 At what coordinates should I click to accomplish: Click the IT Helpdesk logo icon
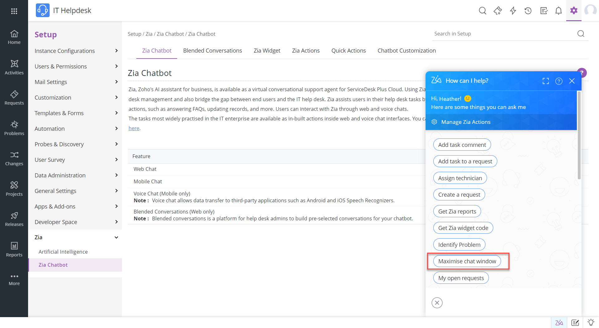[x=42, y=10]
